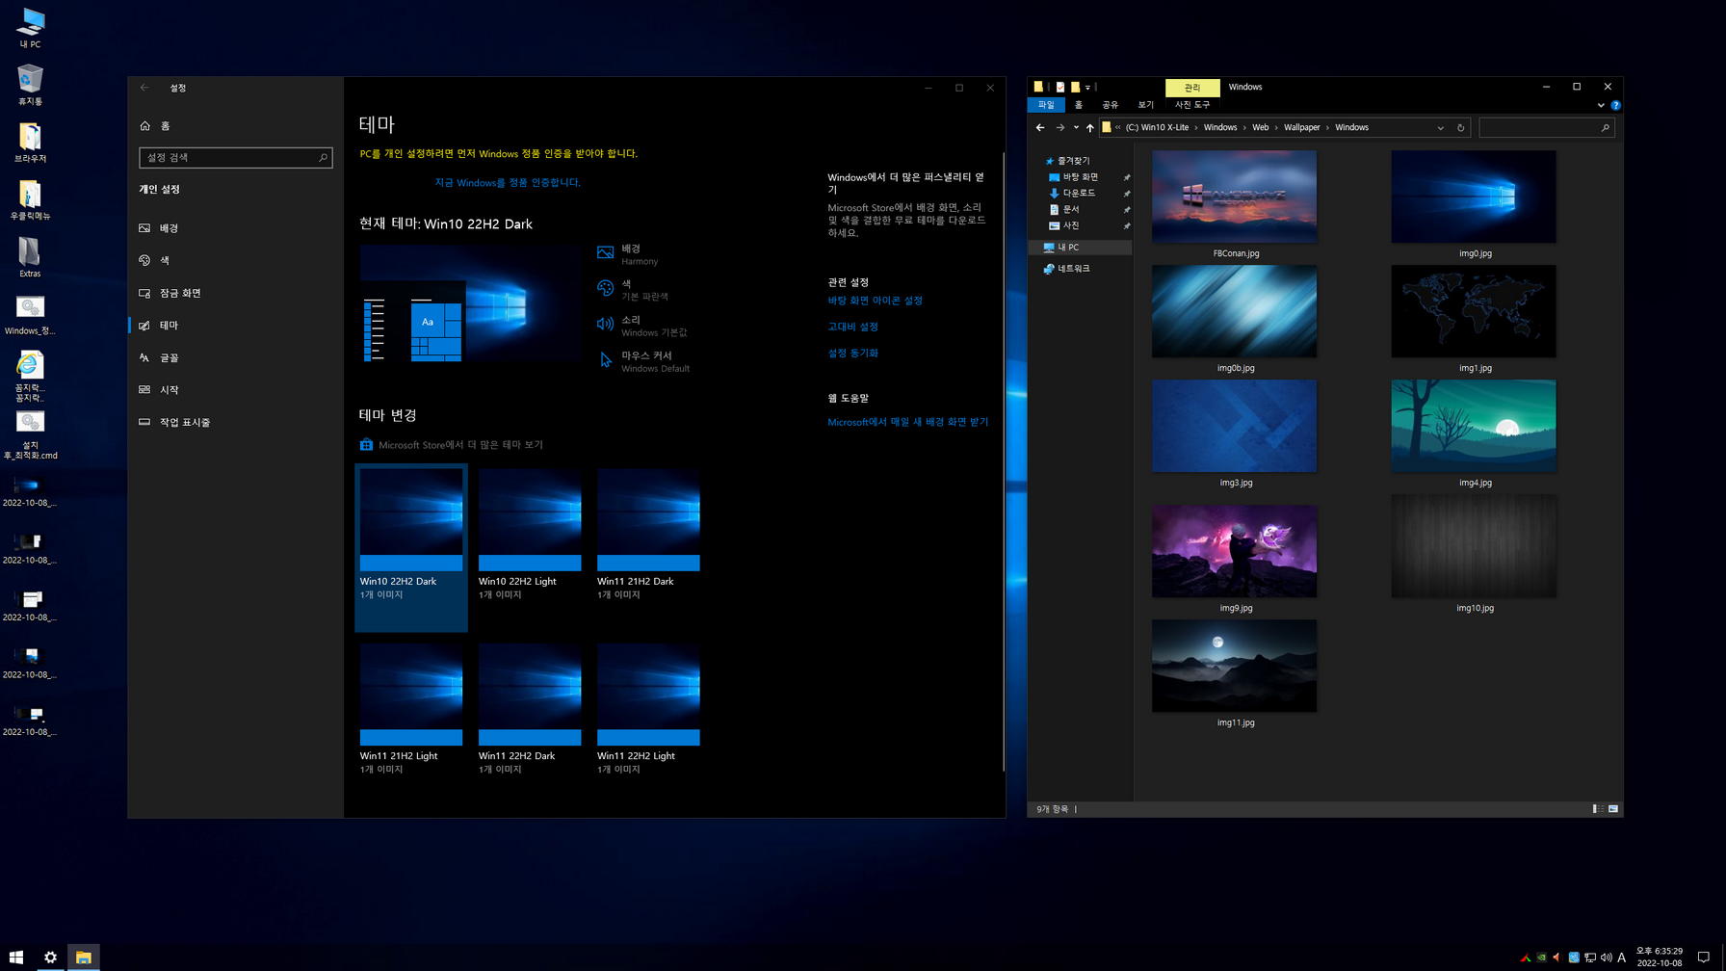The width and height of the screenshot is (1726, 971).
Task: Select 다운로드 in Explorer navigation pane
Action: [1079, 194]
